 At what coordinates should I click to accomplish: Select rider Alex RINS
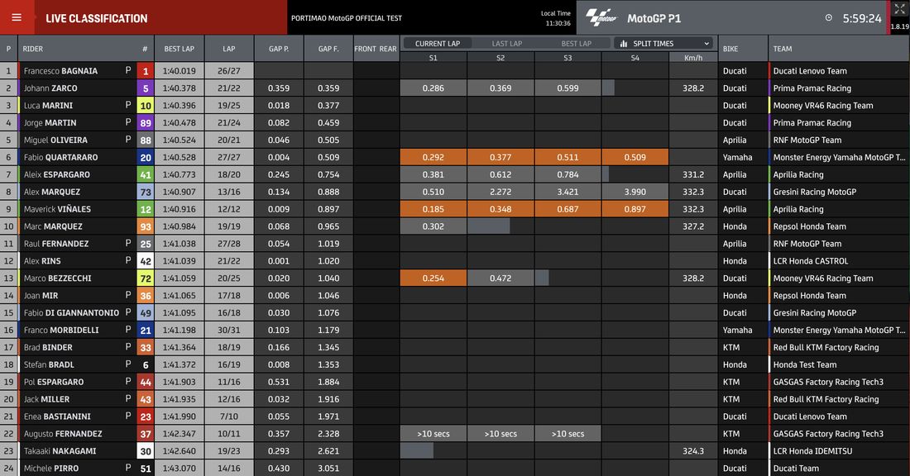(42, 261)
